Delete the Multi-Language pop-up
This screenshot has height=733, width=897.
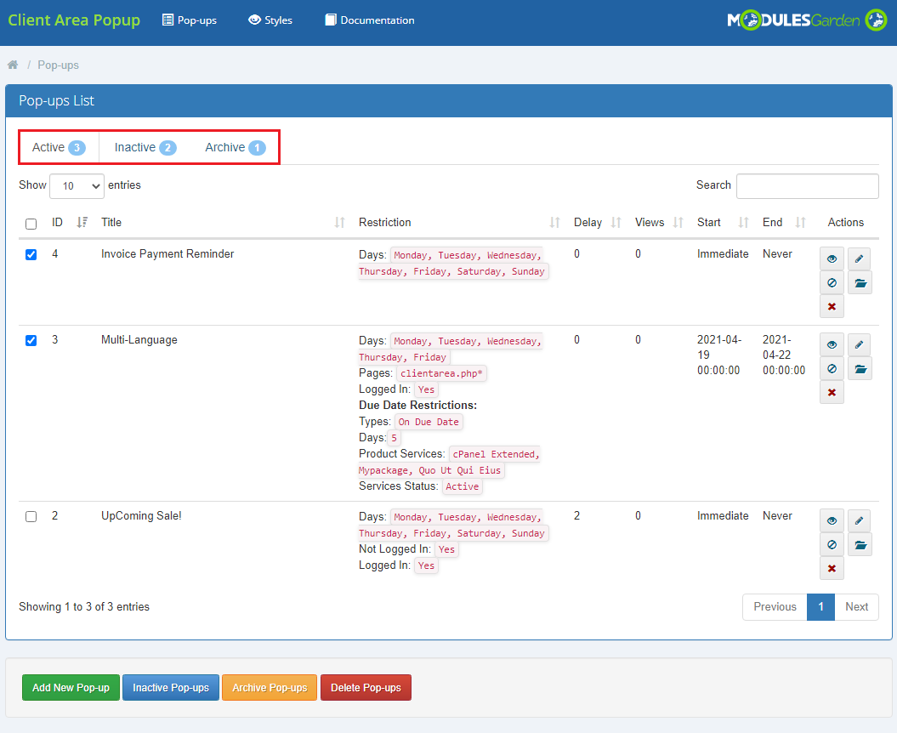click(x=832, y=392)
